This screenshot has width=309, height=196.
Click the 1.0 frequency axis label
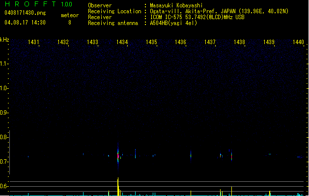4,88
